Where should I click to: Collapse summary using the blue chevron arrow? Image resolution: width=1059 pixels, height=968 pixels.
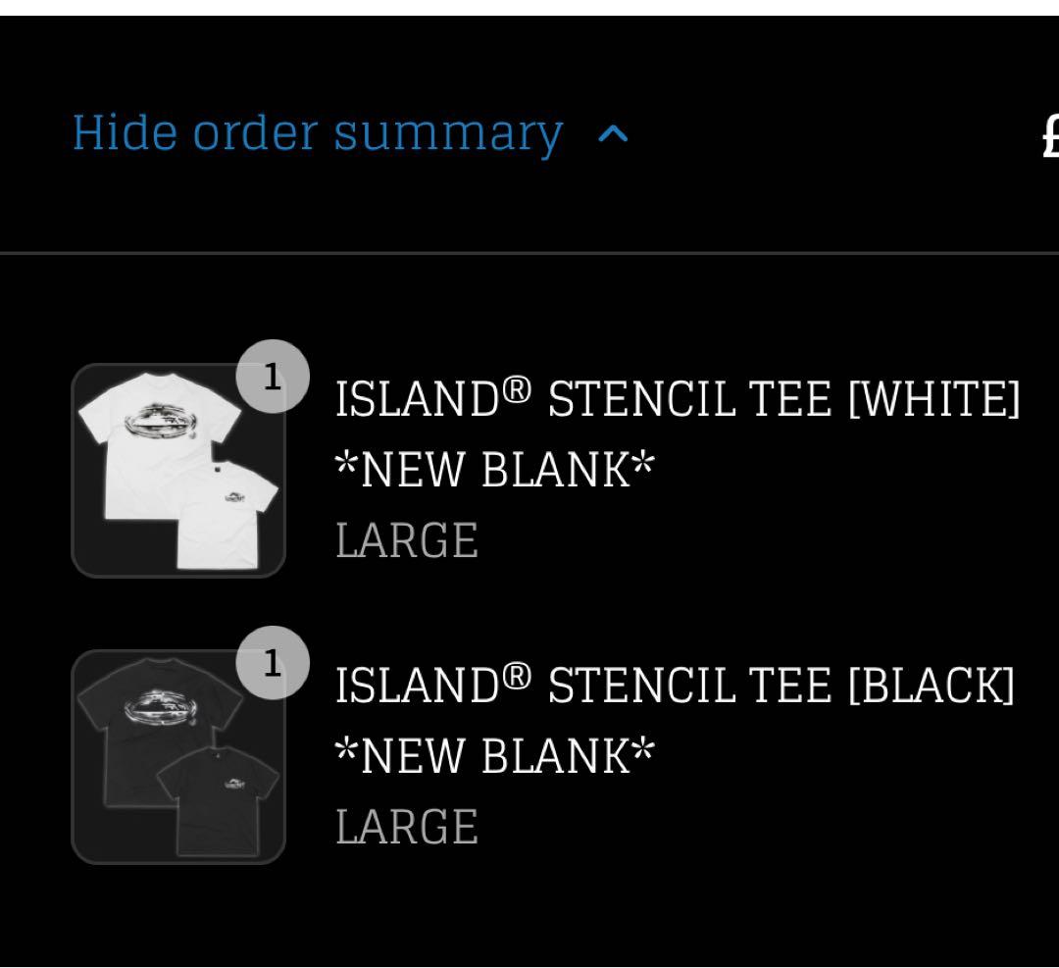tap(613, 135)
